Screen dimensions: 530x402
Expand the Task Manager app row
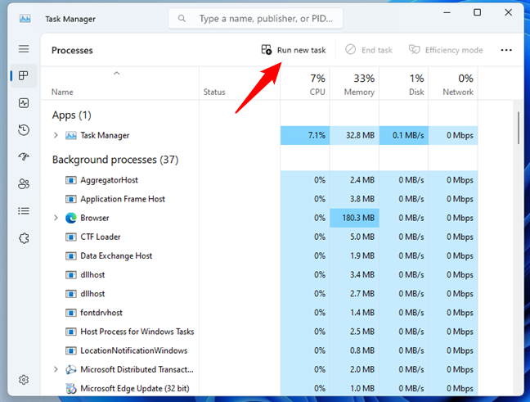click(56, 135)
